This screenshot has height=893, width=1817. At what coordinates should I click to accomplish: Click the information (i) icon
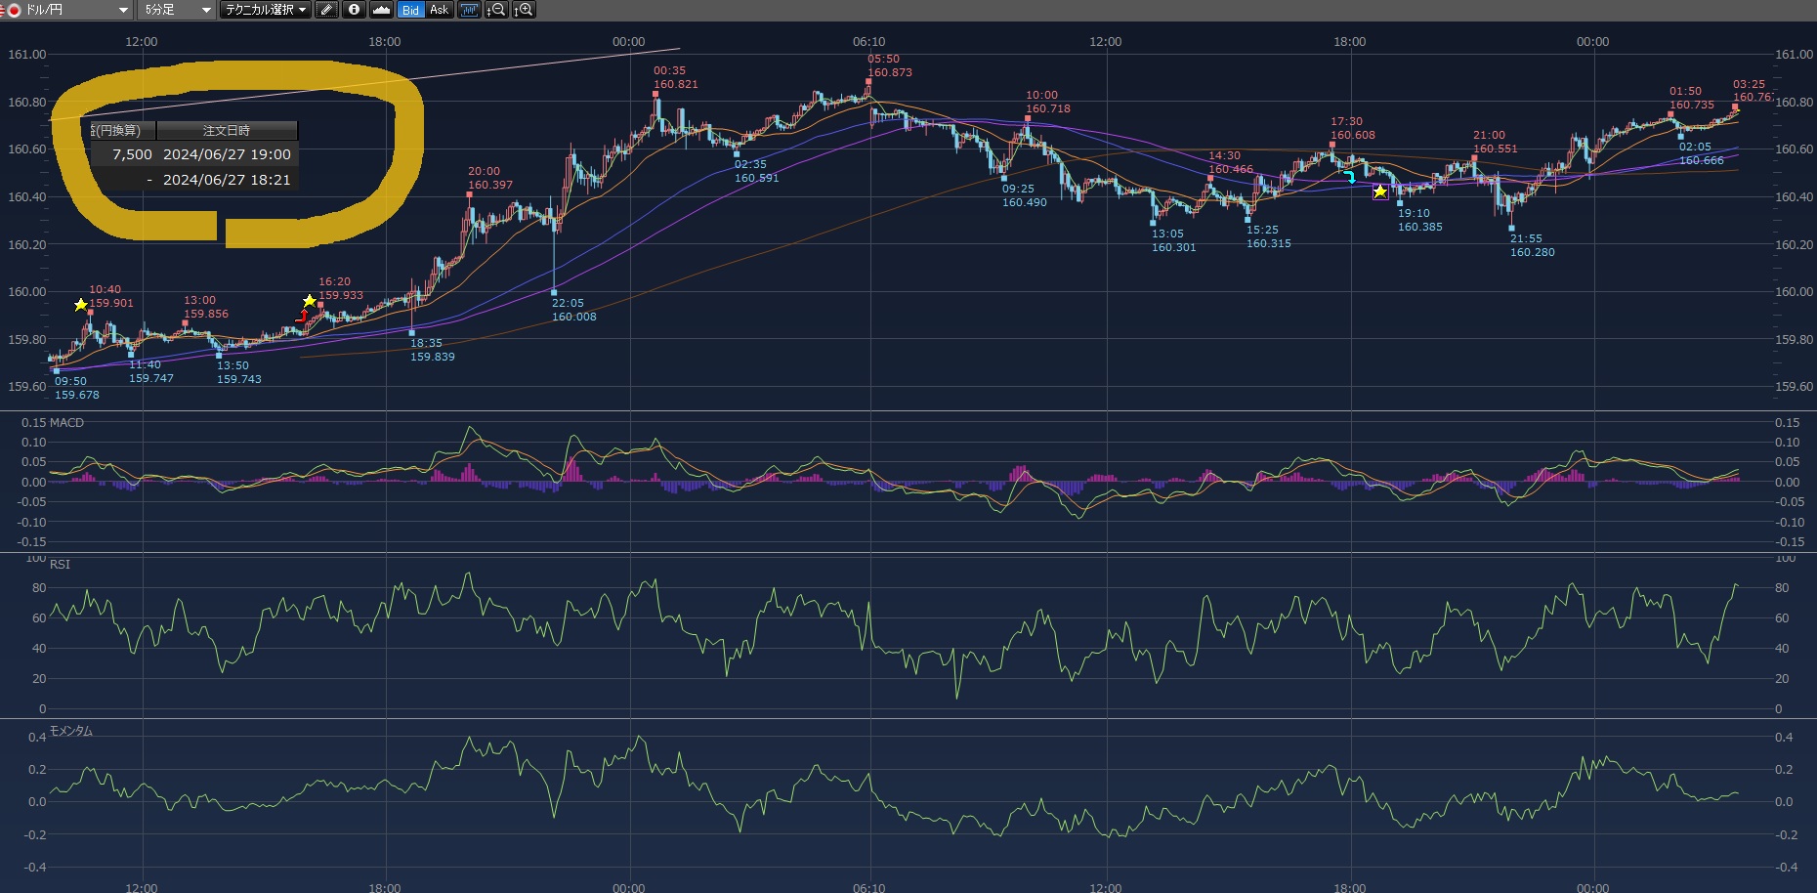point(354,10)
